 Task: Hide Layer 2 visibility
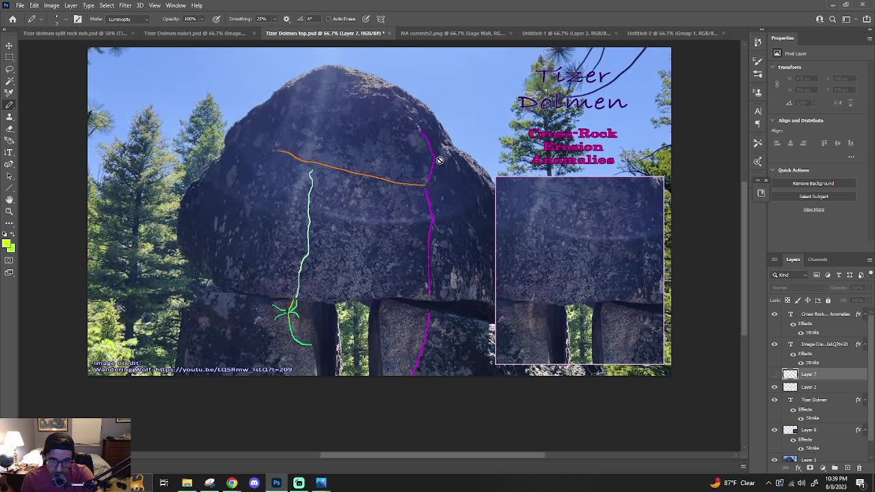[x=775, y=387]
